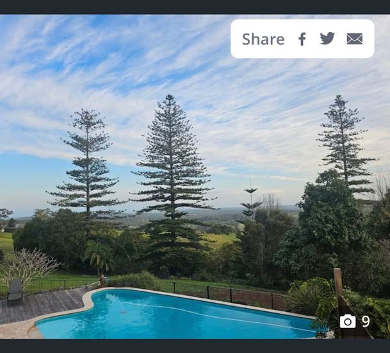Click the lounge chair on the deck
The width and height of the screenshot is (390, 353).
click(15, 291)
